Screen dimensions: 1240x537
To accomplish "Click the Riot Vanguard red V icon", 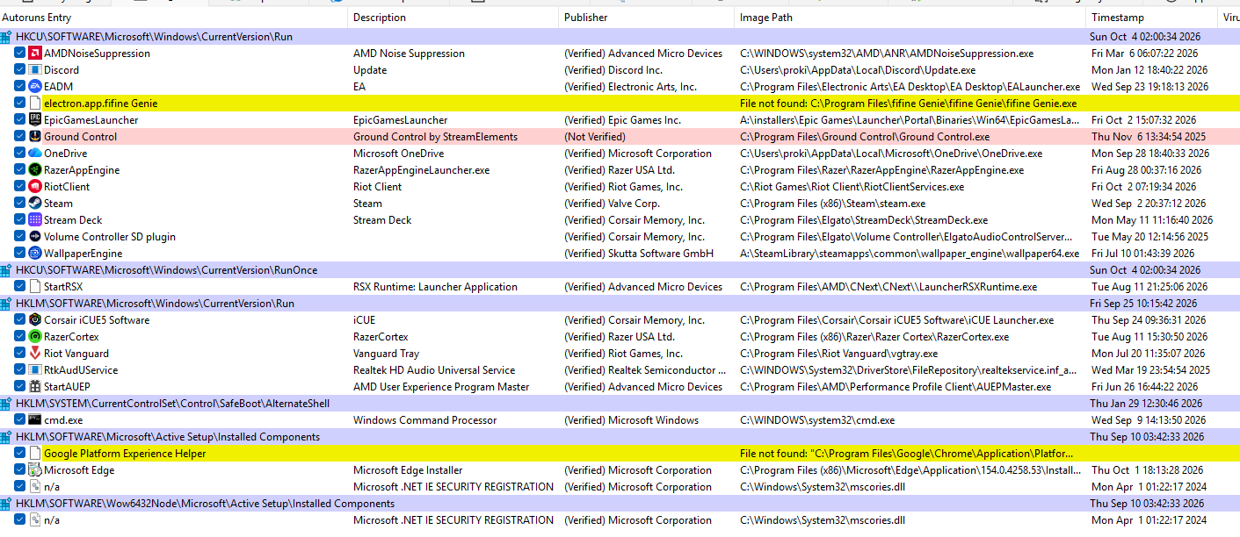I will click(35, 354).
